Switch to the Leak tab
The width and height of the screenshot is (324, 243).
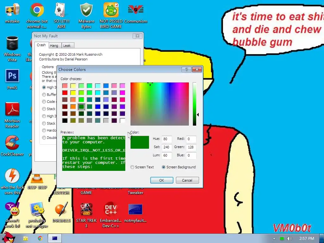[x=67, y=46]
